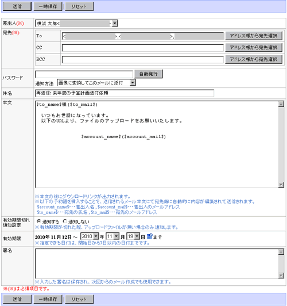Open the expiry month dropdown showing 11
This screenshot has width=287, height=306.
113,236
